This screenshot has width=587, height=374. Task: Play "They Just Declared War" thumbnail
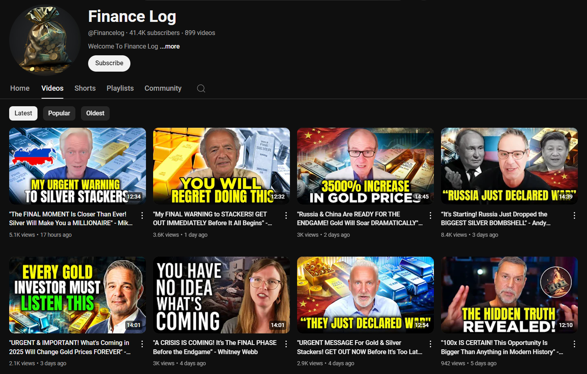click(x=365, y=295)
